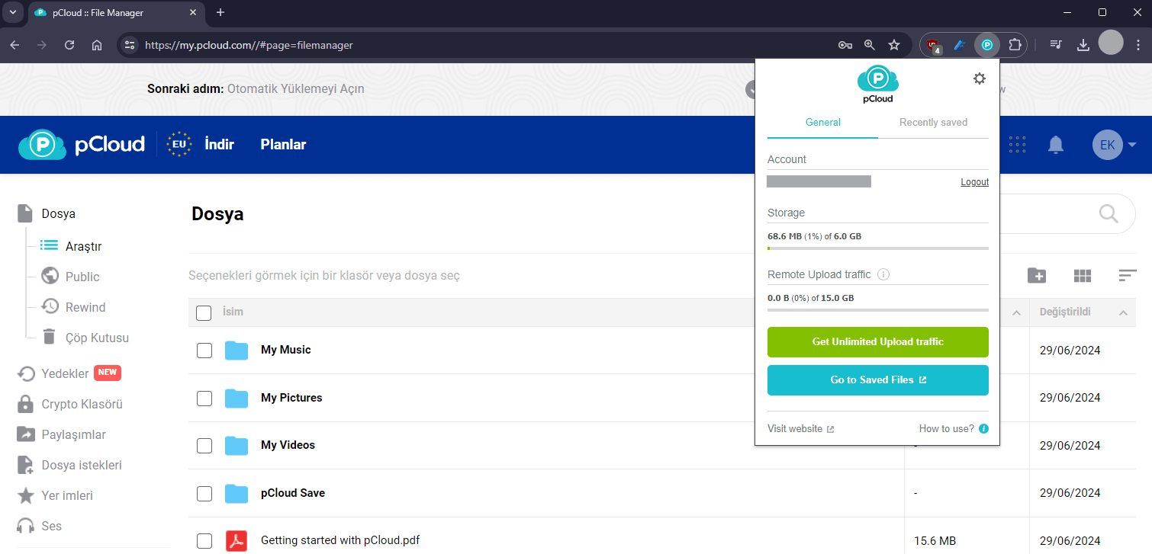Click the pCloud Save folder icon
The width and height of the screenshot is (1152, 554).
pyautogui.click(x=237, y=493)
